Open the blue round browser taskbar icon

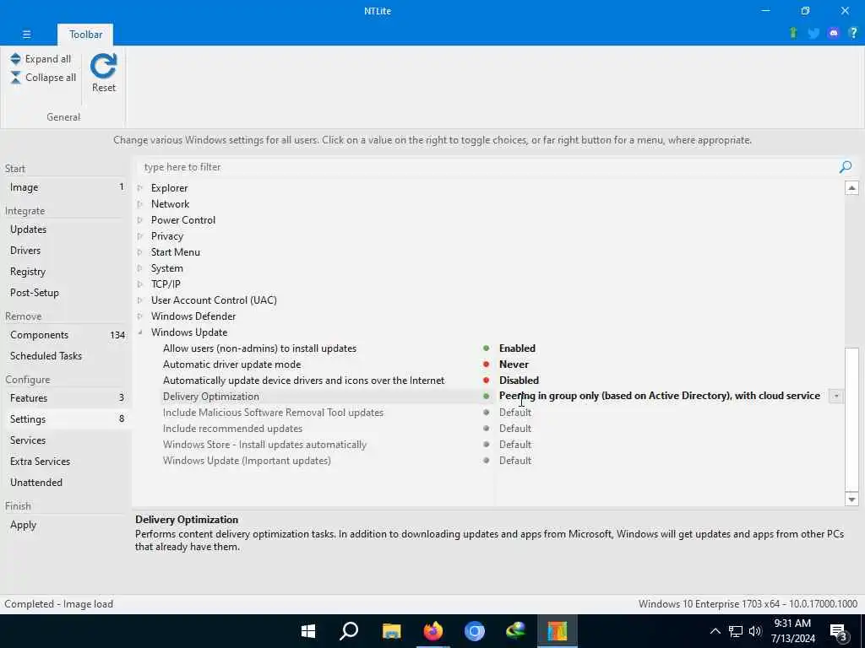click(x=475, y=631)
